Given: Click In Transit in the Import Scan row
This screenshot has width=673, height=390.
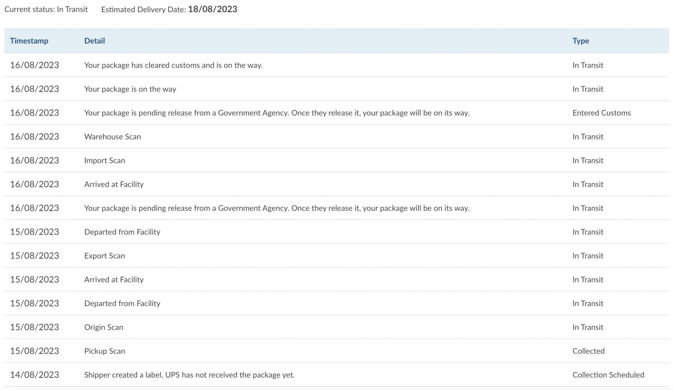Looking at the screenshot, I should pos(588,160).
